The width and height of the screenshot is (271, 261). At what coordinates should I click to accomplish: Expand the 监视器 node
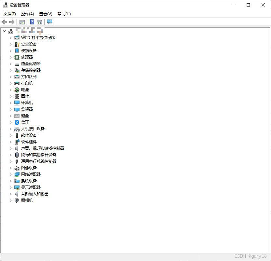pos(10,109)
